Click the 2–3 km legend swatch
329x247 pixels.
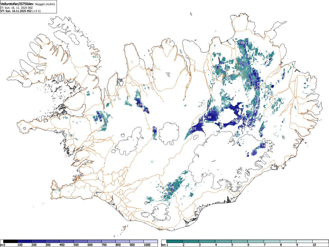[191, 241]
